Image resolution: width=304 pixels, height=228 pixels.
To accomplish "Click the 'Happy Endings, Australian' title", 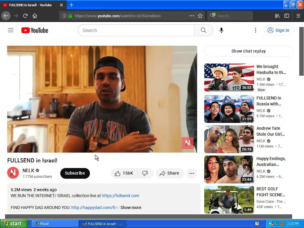I will [x=271, y=161].
